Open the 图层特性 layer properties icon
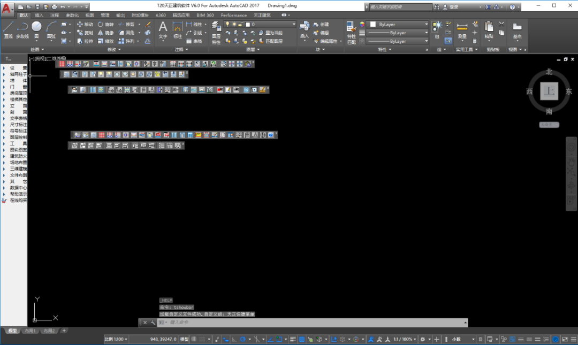The width and height of the screenshot is (578, 345). coord(216,33)
